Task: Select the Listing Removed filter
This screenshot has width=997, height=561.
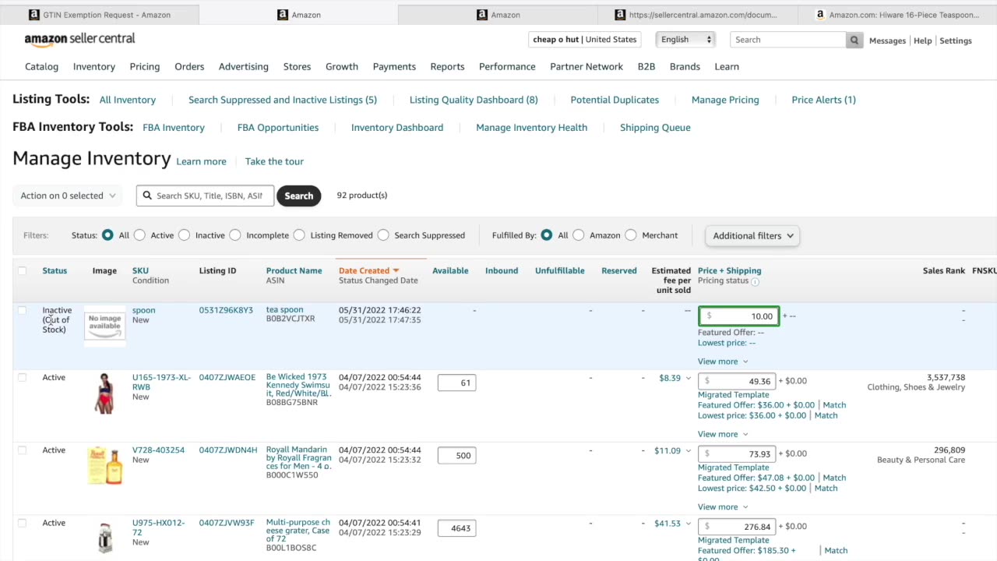Action: click(299, 235)
